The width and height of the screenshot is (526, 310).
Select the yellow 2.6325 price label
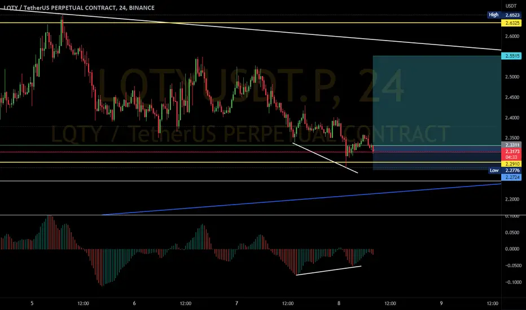click(x=512, y=23)
